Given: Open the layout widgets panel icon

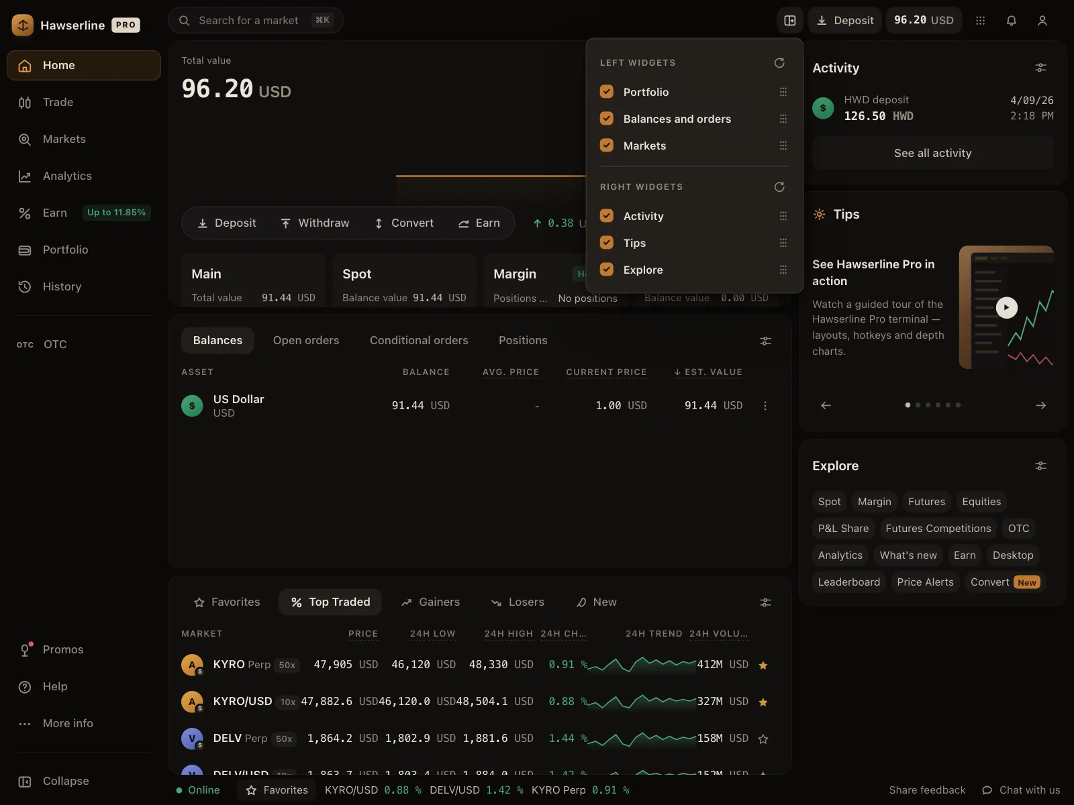Looking at the screenshot, I should [790, 20].
